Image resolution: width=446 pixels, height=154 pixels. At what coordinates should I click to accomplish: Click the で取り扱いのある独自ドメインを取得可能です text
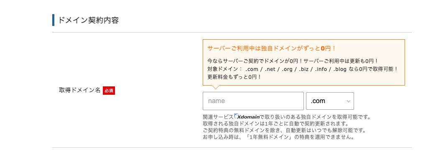click(x=316, y=117)
